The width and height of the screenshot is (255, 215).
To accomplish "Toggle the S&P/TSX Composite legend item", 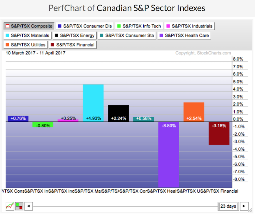I will tap(29, 26).
